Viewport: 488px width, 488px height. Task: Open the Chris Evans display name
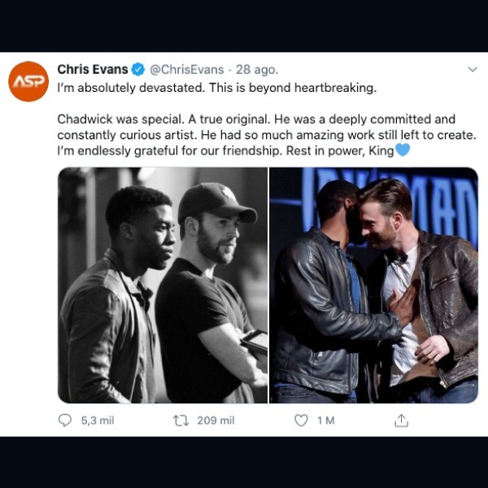93,70
